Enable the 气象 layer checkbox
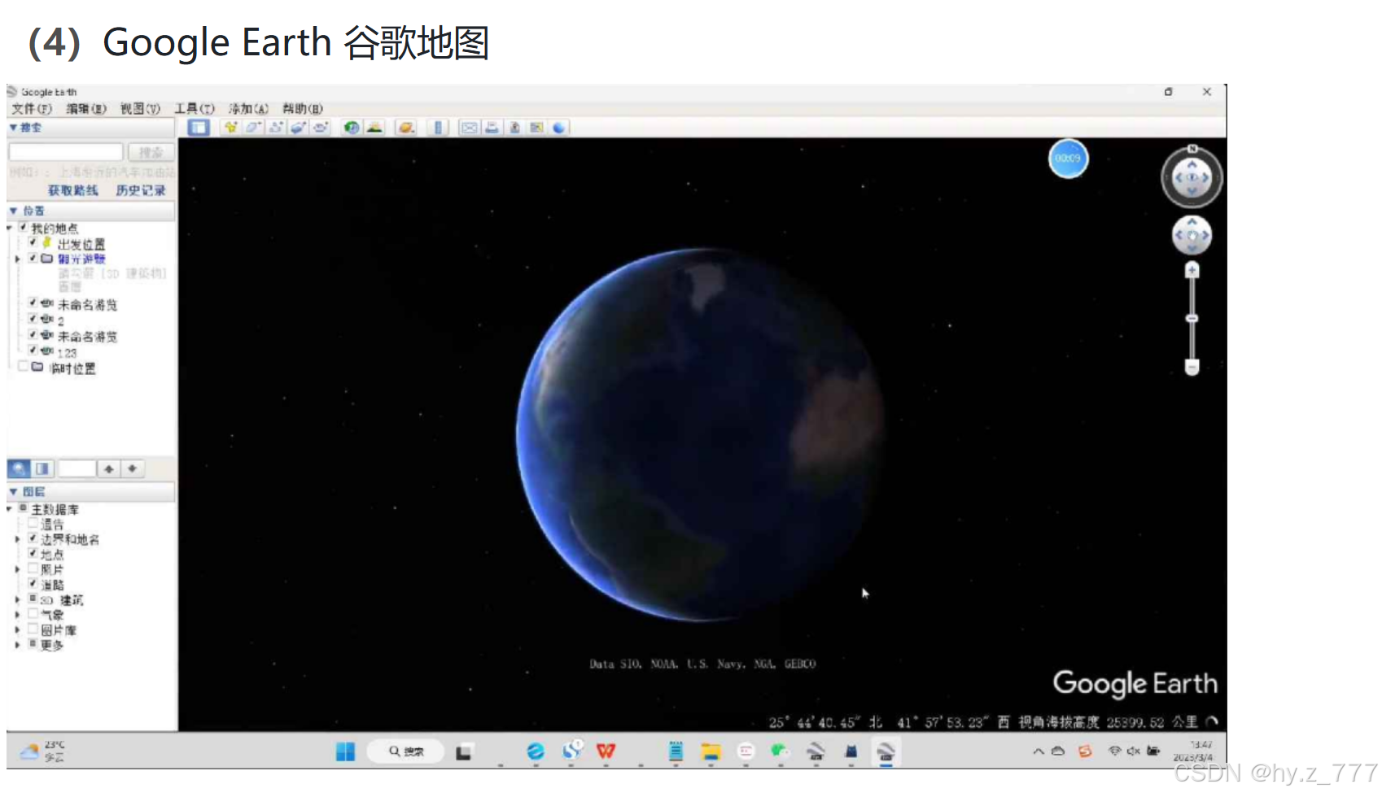Screen dimensions: 1382x797 click(x=33, y=614)
